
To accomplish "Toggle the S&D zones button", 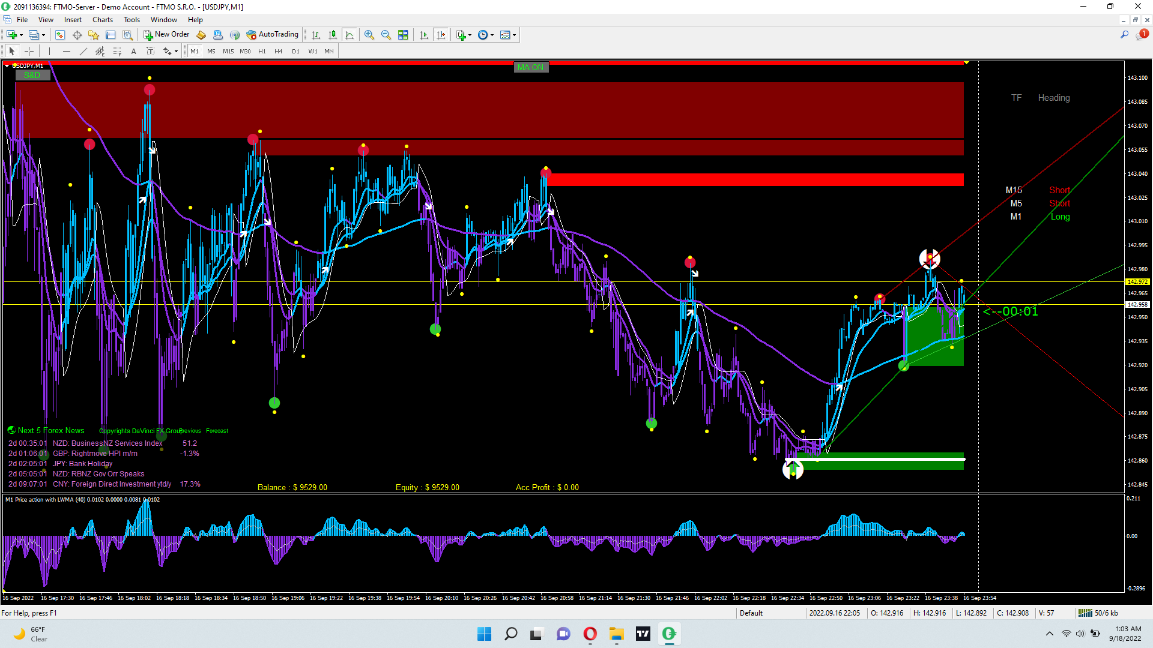I will click(x=32, y=75).
